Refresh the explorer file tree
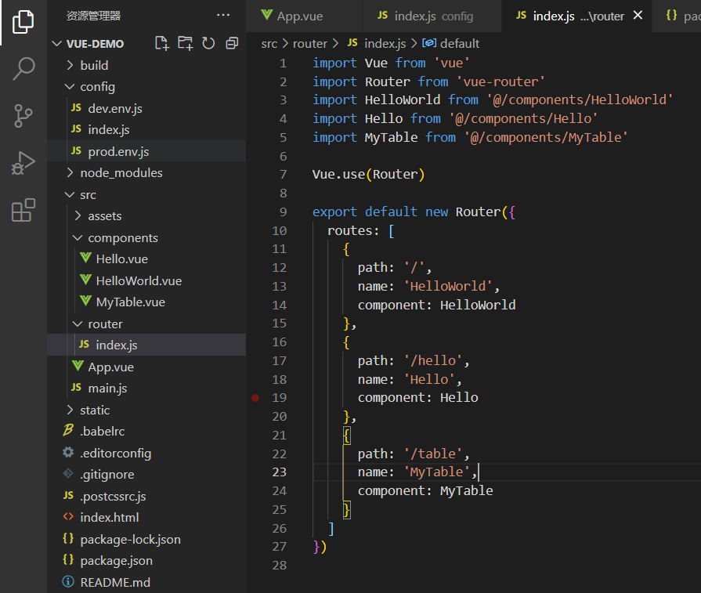The width and height of the screenshot is (701, 593). coord(208,43)
